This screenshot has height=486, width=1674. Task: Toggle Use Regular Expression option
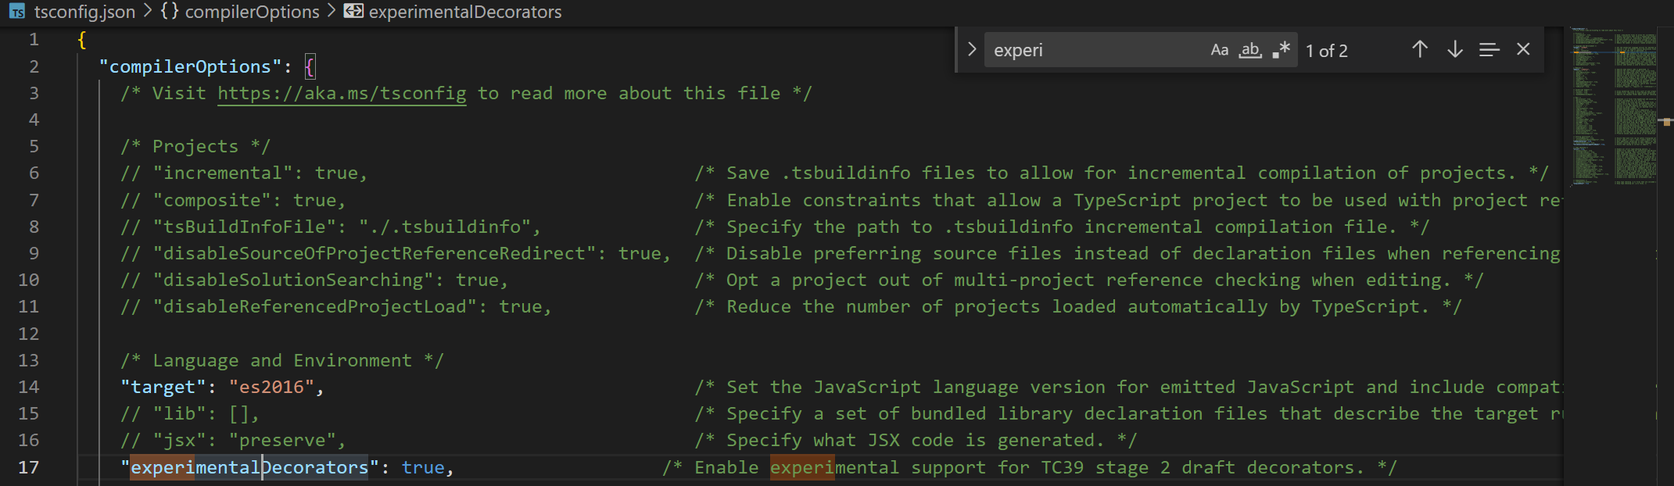click(1281, 50)
